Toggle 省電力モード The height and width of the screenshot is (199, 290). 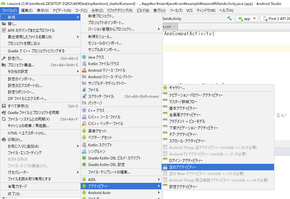(40, 187)
